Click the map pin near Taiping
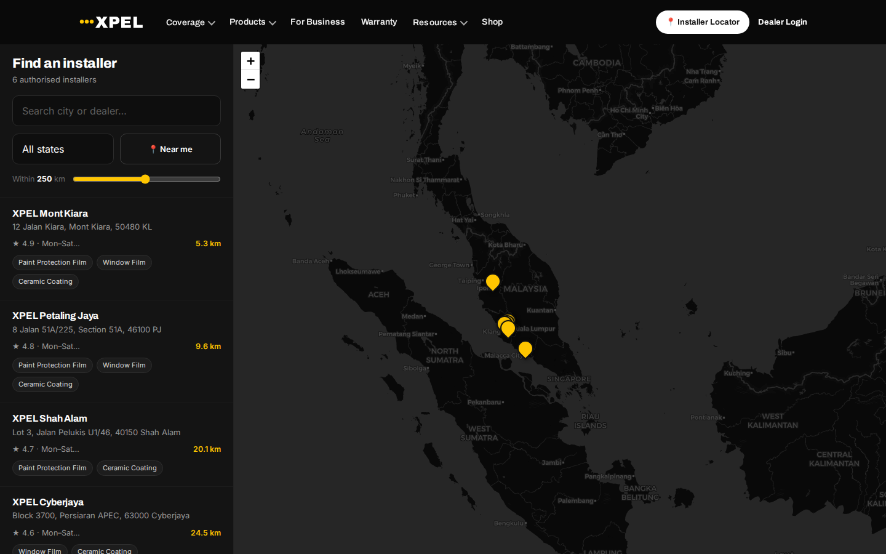 click(x=493, y=282)
